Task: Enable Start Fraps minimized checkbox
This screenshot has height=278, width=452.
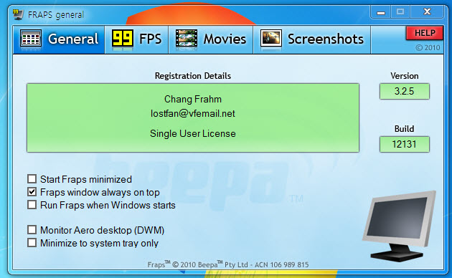Action: pyautogui.click(x=32, y=179)
